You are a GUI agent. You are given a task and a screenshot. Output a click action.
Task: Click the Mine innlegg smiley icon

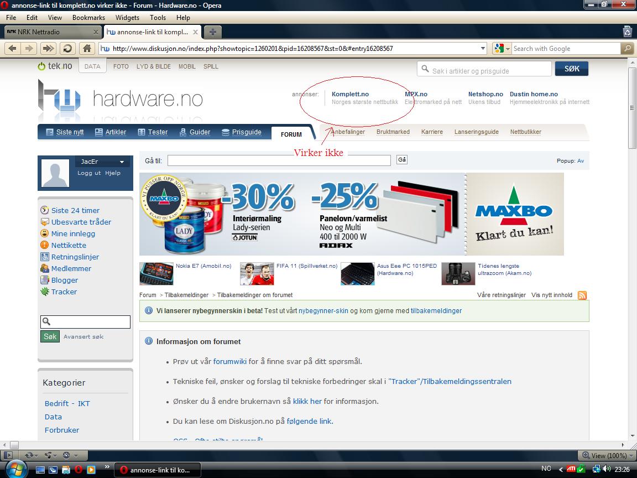[44, 233]
